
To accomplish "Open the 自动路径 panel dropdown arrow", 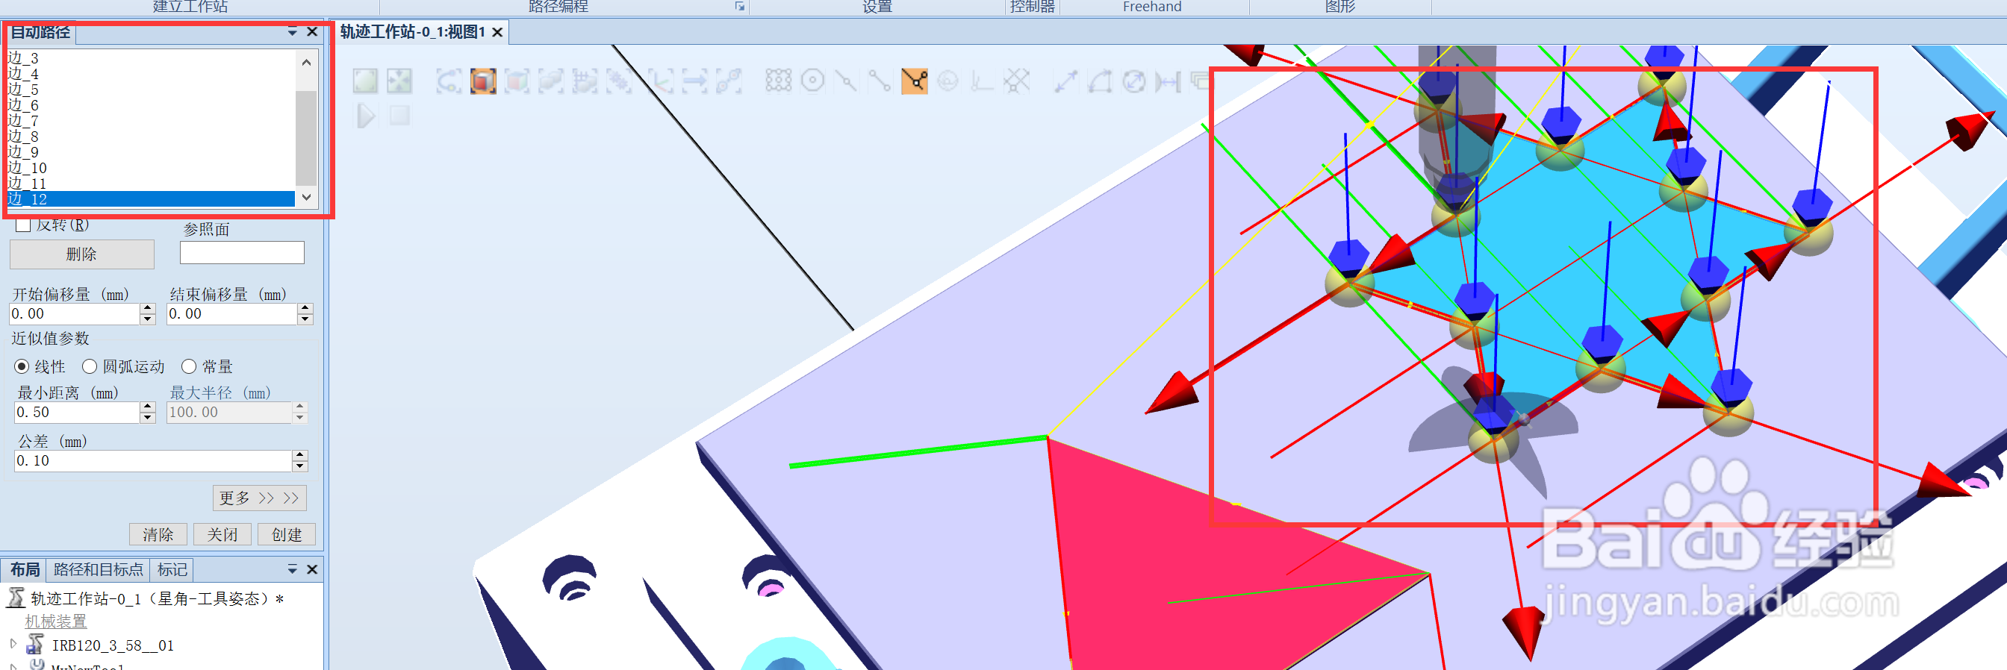I will (x=292, y=32).
